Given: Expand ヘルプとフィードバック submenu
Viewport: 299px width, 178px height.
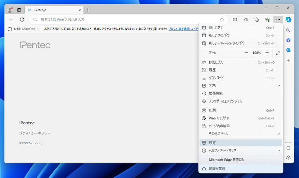Looking at the screenshot, I should pos(241,150).
